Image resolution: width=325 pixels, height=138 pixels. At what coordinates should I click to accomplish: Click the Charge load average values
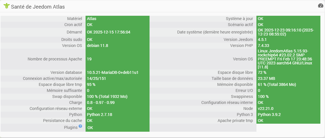click(101, 102)
